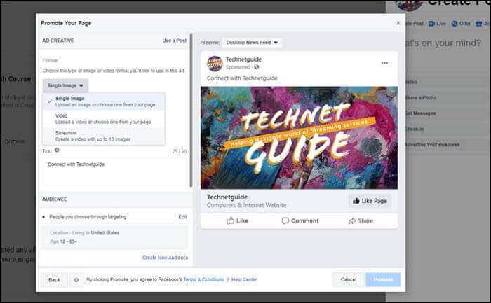
Task: Select the Slideshow format option
Action: [x=104, y=136]
